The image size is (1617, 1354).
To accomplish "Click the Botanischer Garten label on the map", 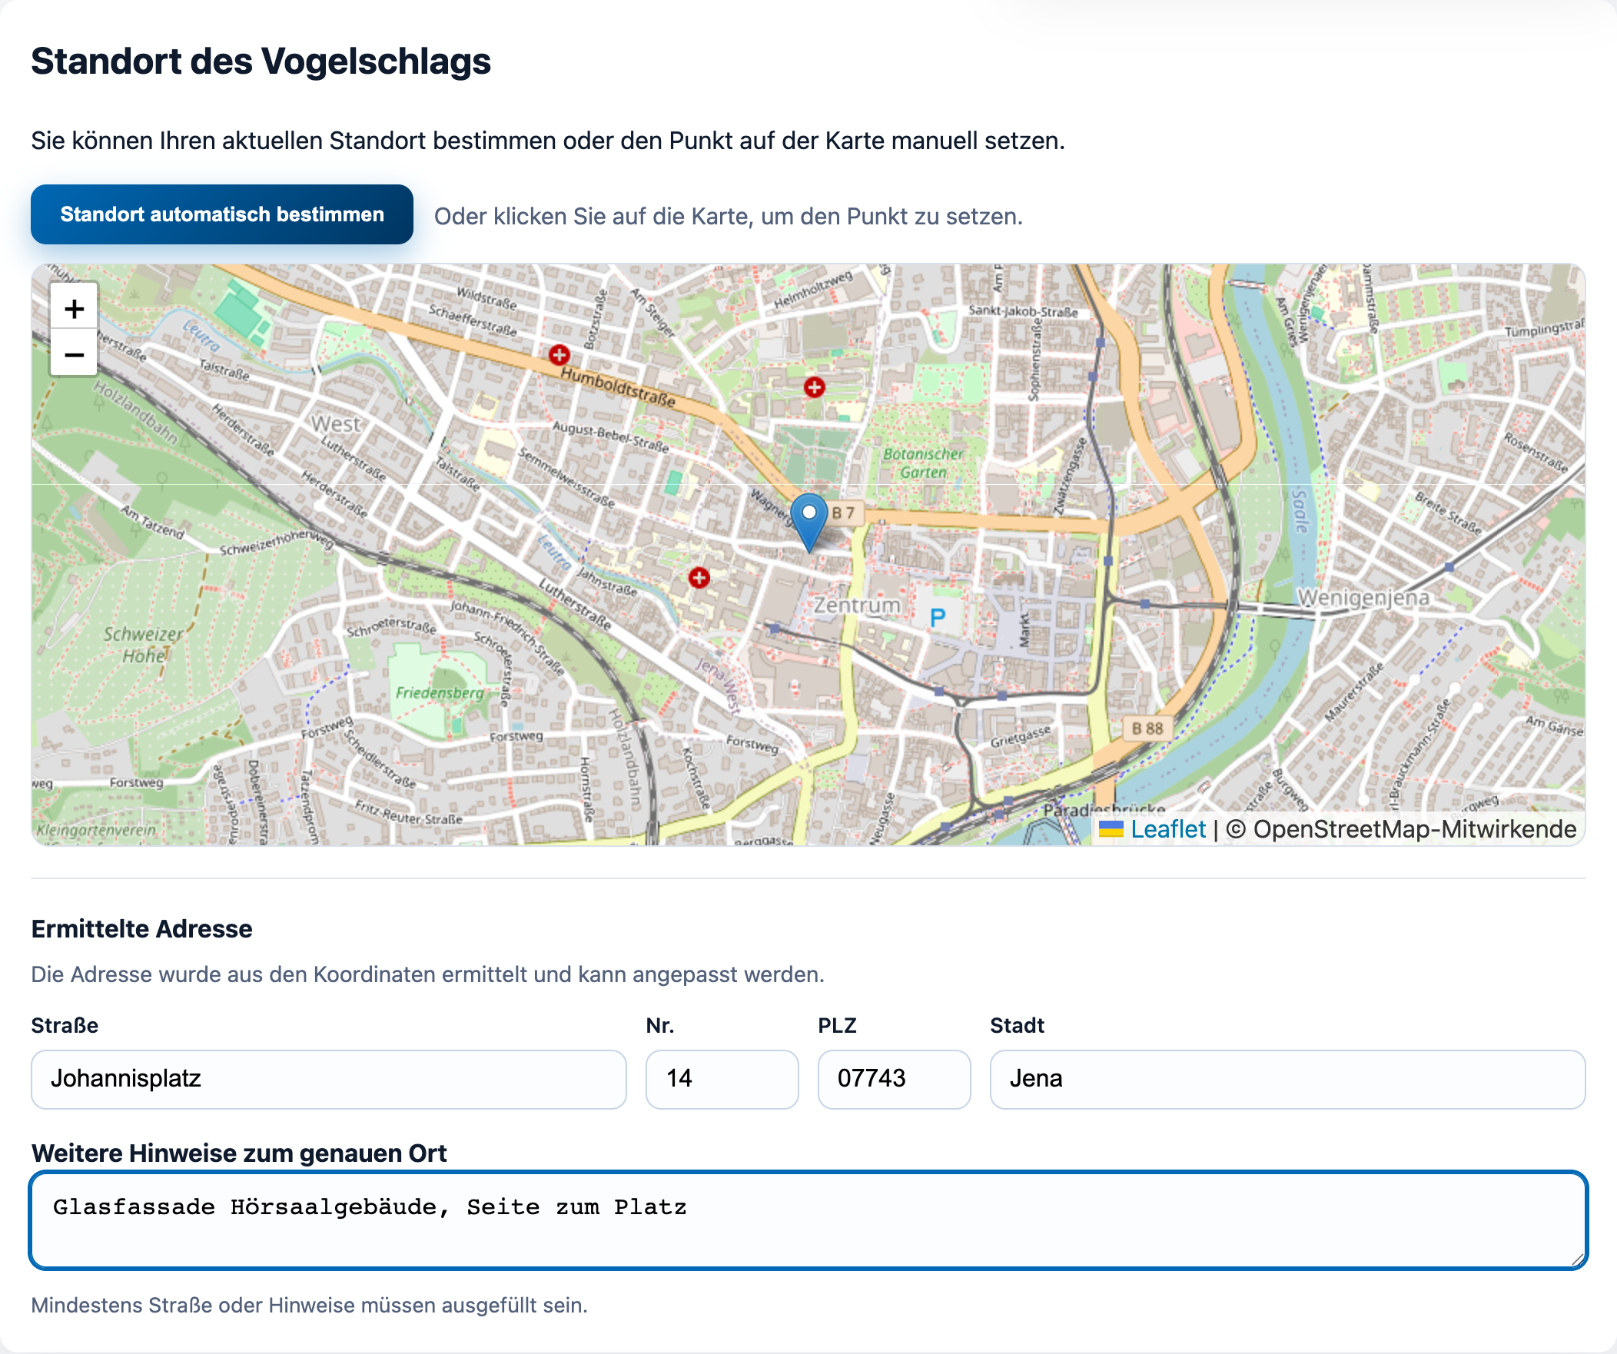I will coord(923,463).
